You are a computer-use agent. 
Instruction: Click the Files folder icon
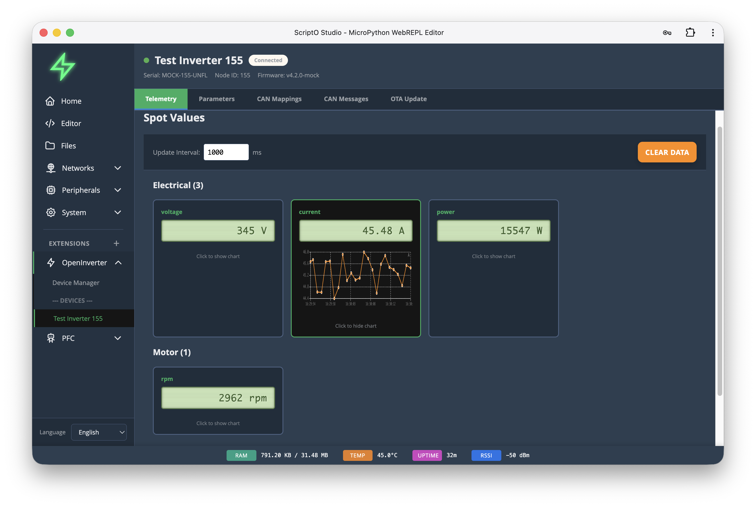50,146
